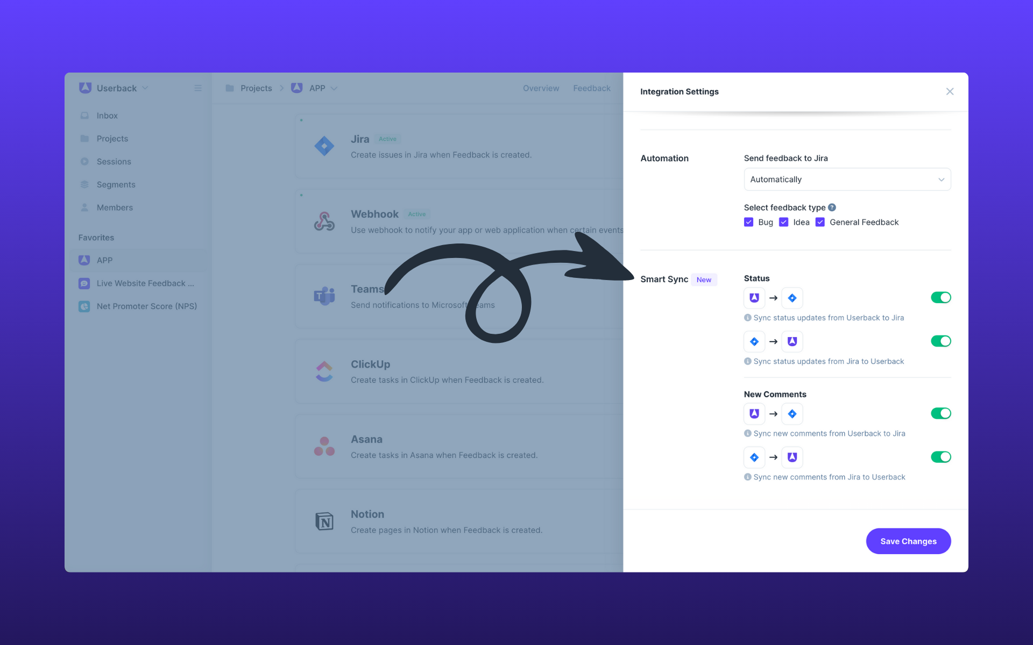
Task: Expand the Send feedback to Jira dropdown
Action: pyautogui.click(x=847, y=179)
